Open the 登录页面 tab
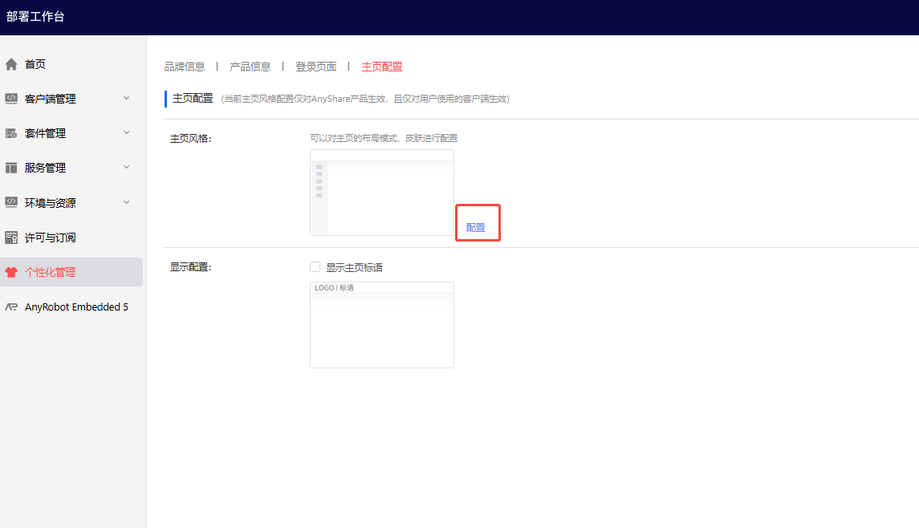The image size is (919, 528). coord(316,67)
